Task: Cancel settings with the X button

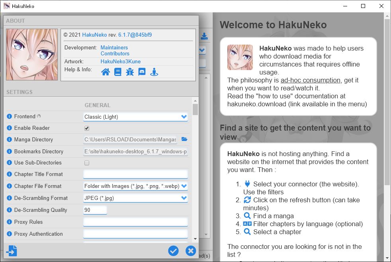Action: point(191,251)
